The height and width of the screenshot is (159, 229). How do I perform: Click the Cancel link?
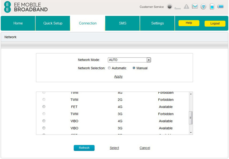coord(145,148)
